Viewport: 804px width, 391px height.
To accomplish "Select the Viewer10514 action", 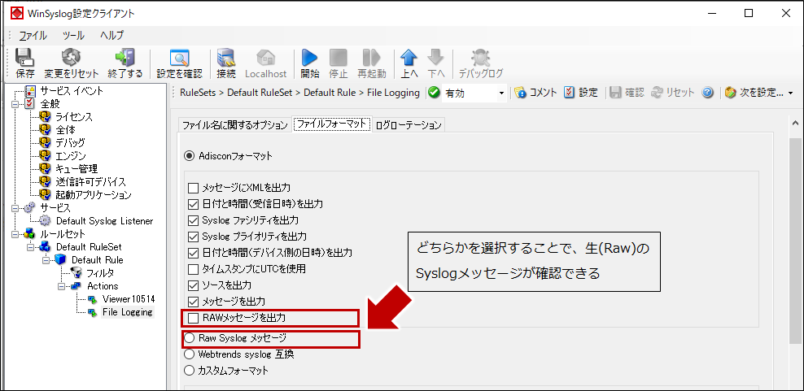I will [x=129, y=299].
